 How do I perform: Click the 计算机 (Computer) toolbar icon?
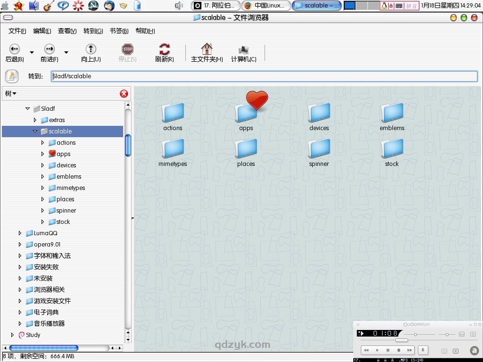pos(243,52)
